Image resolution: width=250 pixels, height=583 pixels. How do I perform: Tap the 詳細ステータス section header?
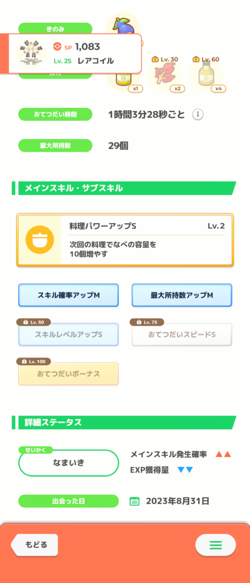[x=124, y=422]
